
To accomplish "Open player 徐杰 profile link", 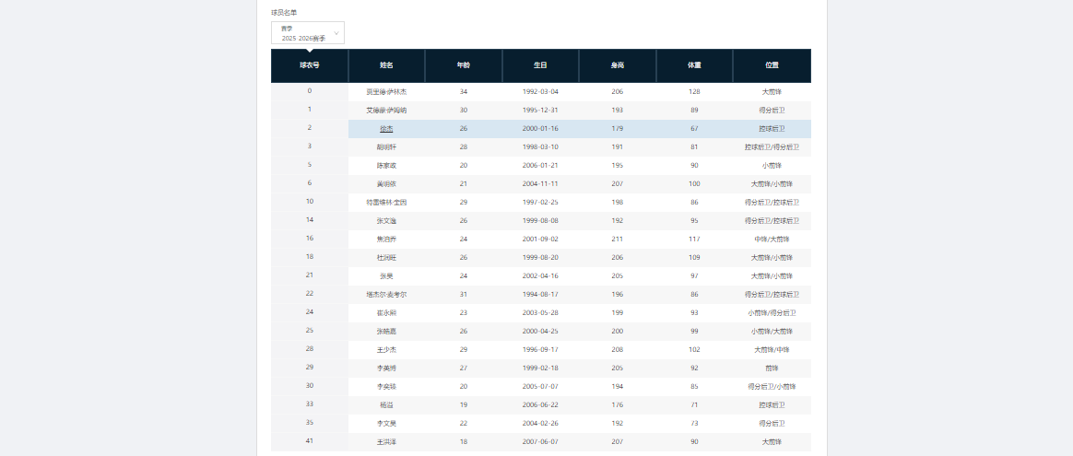I will tap(386, 129).
